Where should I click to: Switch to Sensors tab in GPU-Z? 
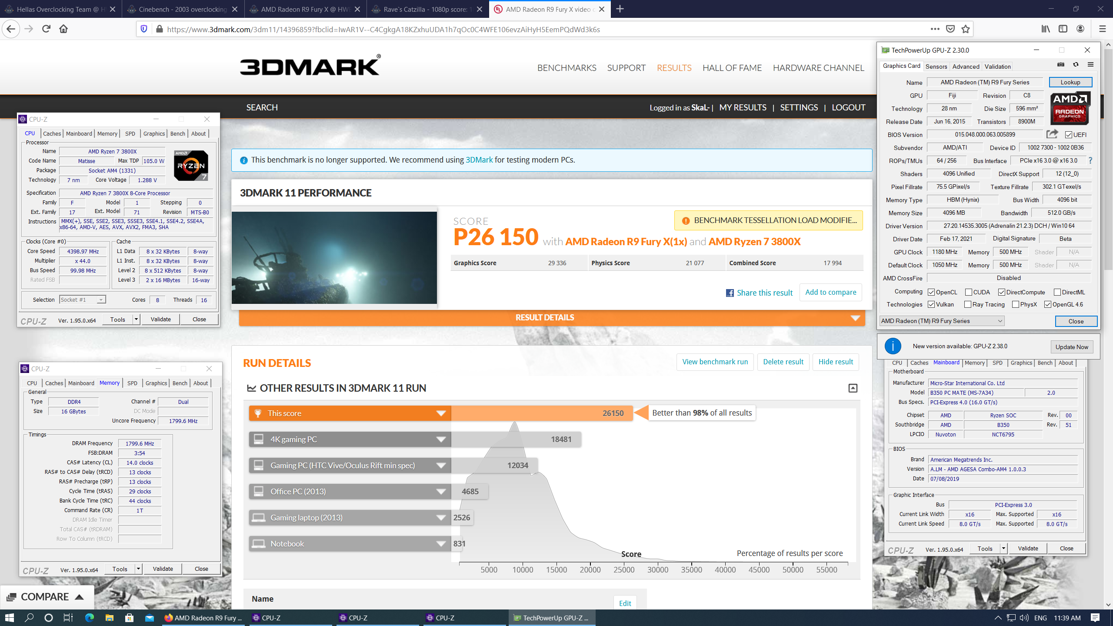point(936,67)
